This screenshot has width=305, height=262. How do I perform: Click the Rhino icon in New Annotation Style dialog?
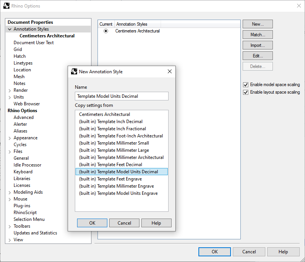coord(74,71)
